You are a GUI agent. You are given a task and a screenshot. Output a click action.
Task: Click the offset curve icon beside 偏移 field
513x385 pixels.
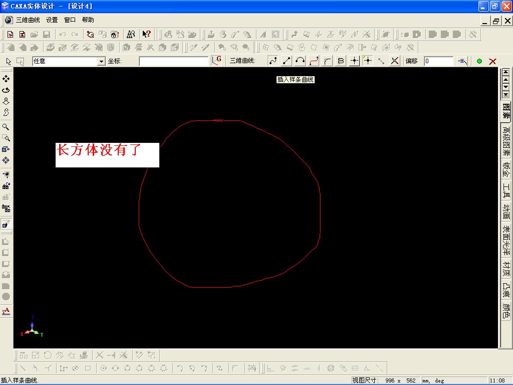pos(462,61)
